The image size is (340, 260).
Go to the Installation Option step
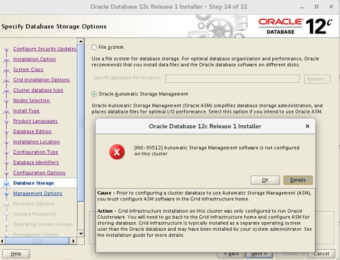(35, 60)
